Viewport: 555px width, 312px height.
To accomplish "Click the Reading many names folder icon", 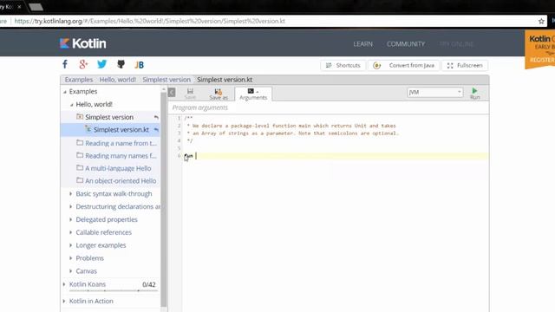I will pos(80,155).
